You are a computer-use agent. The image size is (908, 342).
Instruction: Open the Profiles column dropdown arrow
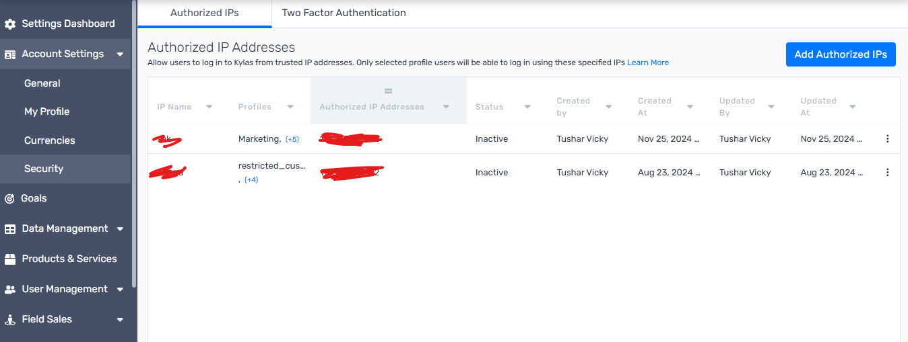[290, 107]
